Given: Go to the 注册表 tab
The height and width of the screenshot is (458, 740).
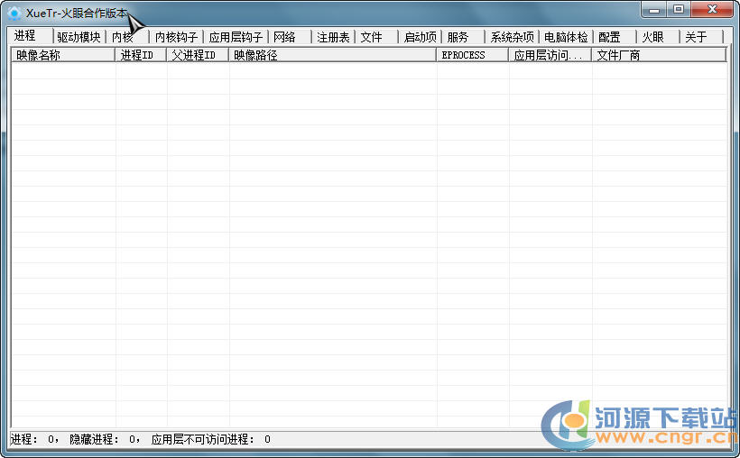Looking at the screenshot, I should point(333,37).
